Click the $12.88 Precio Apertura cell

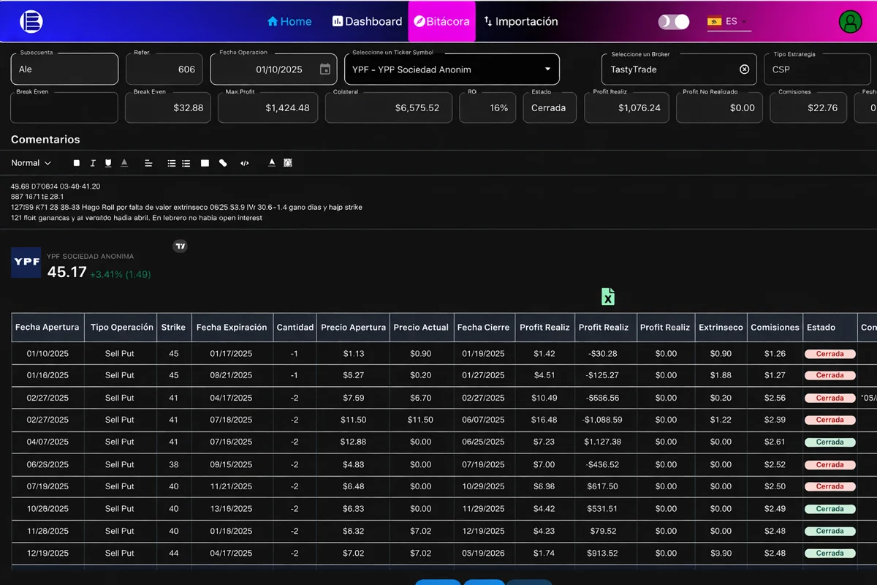click(353, 442)
